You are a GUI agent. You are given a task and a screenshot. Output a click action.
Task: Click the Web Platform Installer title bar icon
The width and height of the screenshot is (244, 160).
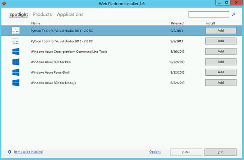pyautogui.click(x=4, y=3)
